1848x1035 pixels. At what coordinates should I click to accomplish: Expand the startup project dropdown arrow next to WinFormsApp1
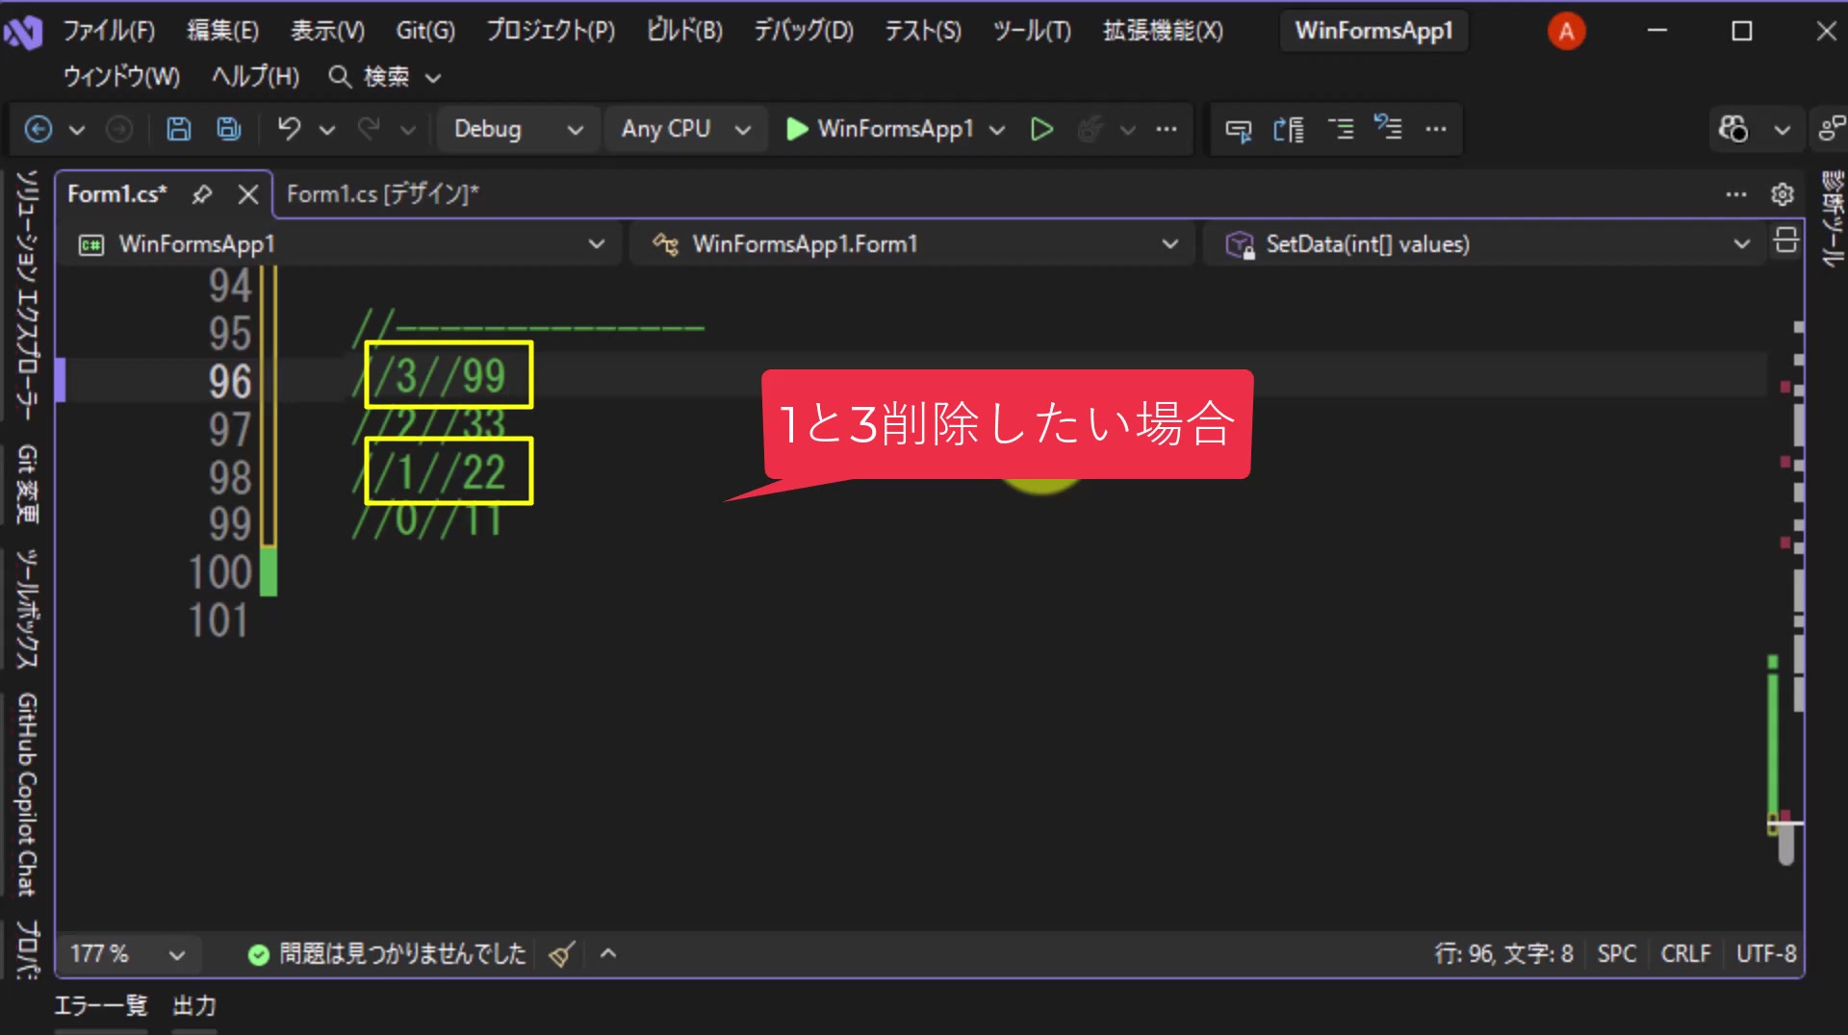(x=997, y=129)
